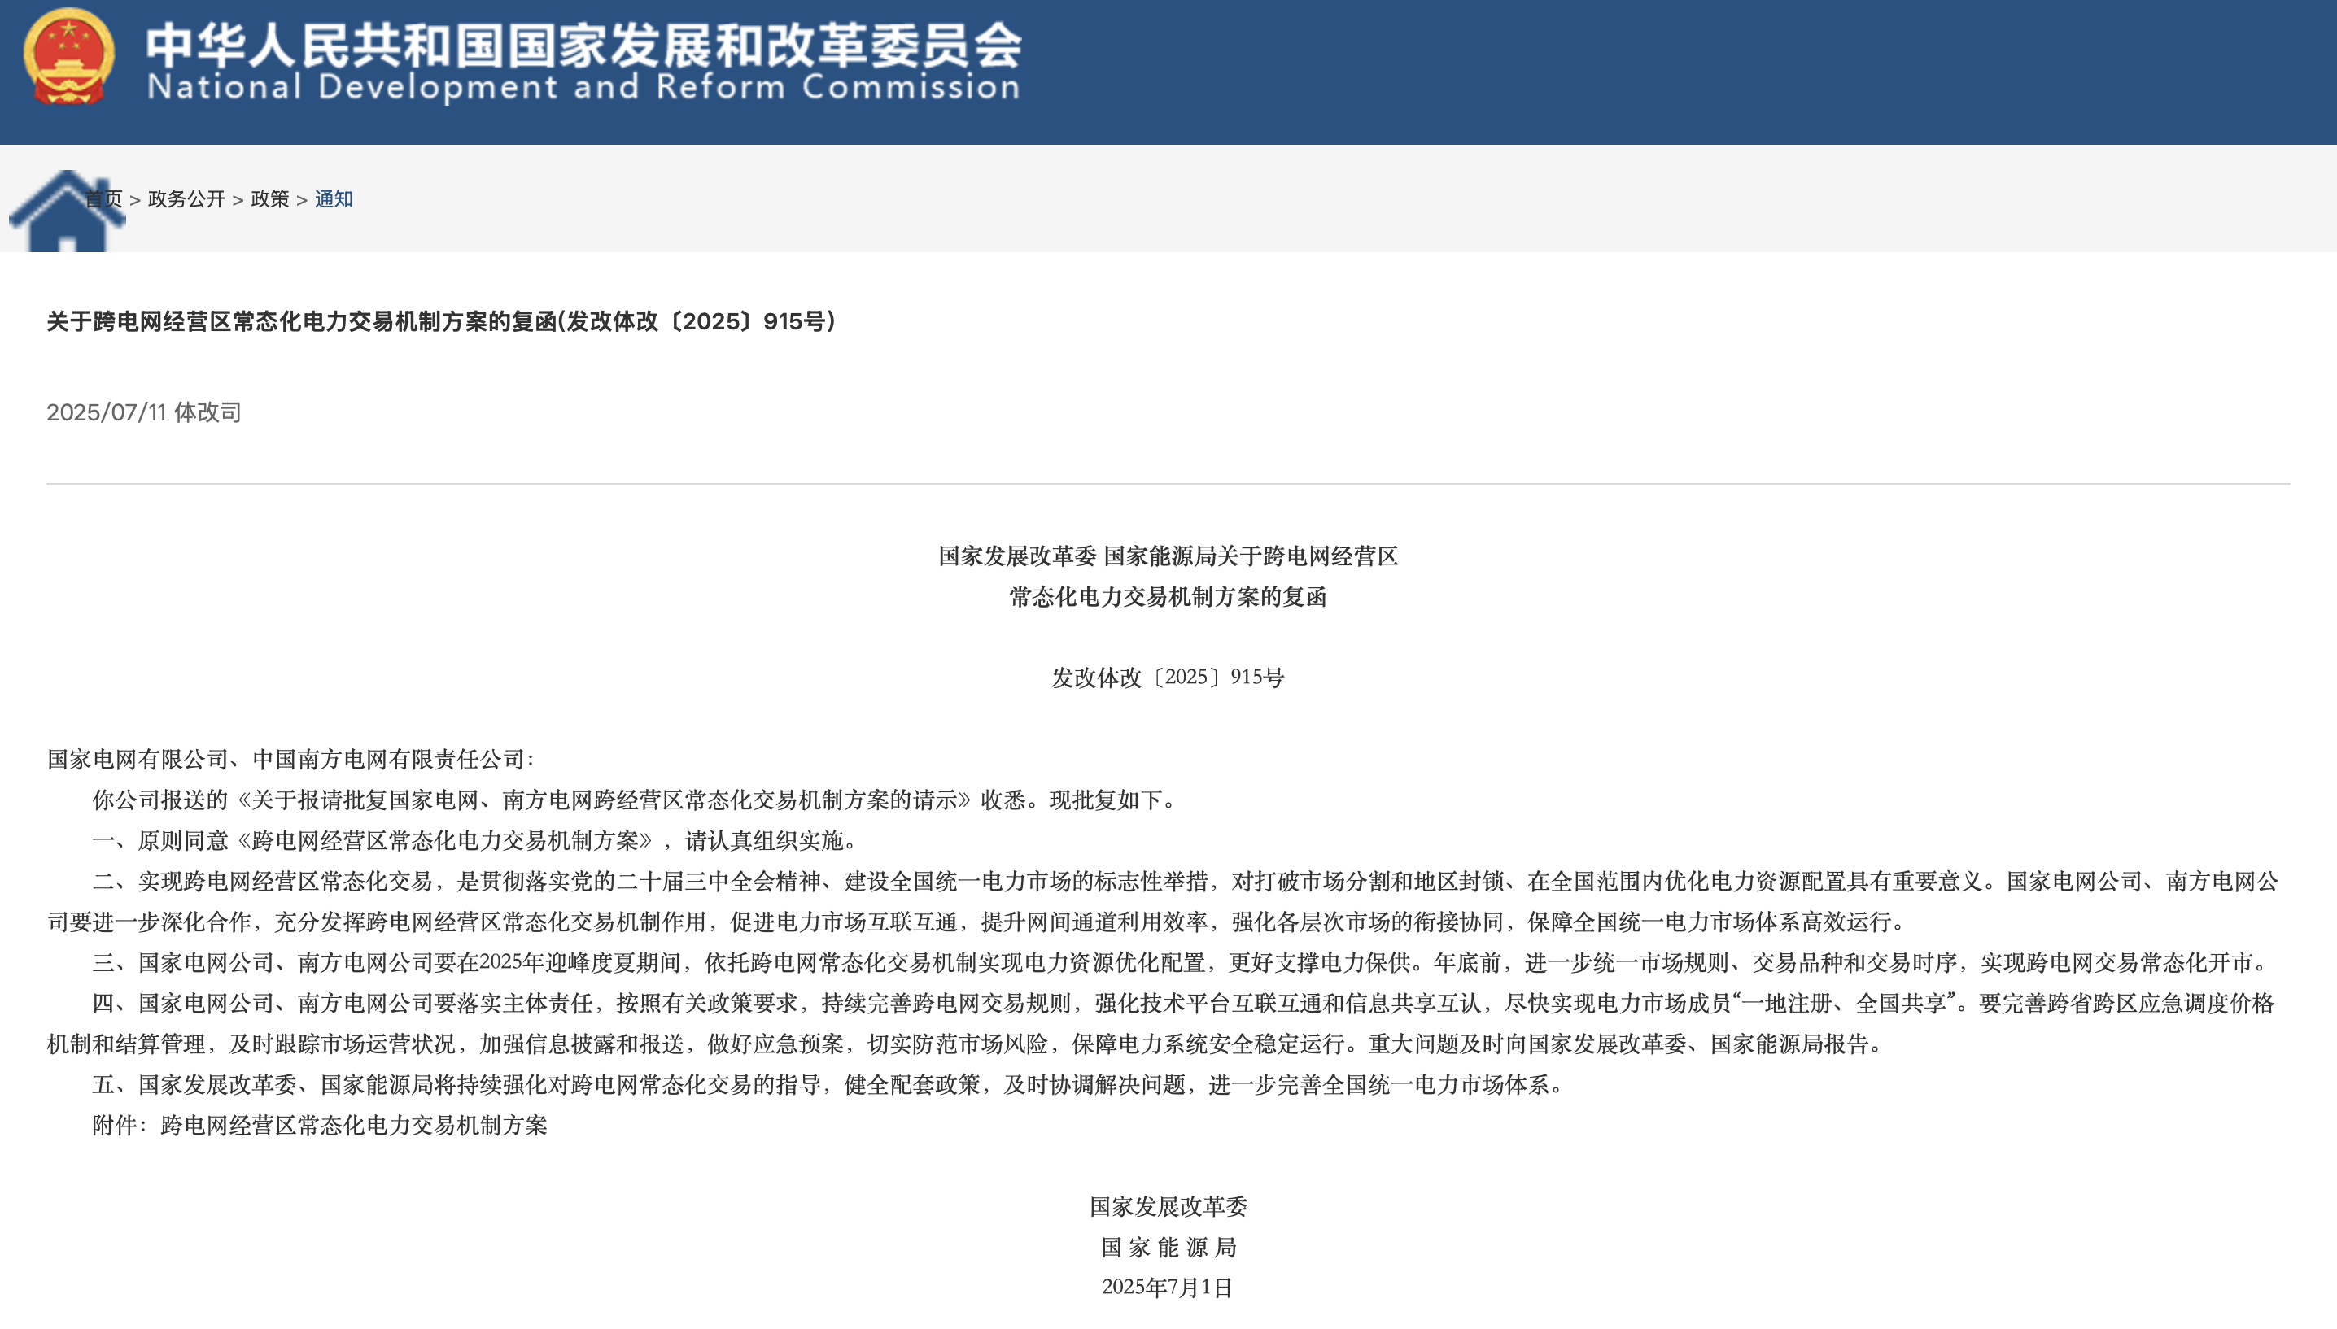Screen dimensions: 2337x1329
Task: Click the 国家能源局 signature line
Action: pos(1168,1247)
